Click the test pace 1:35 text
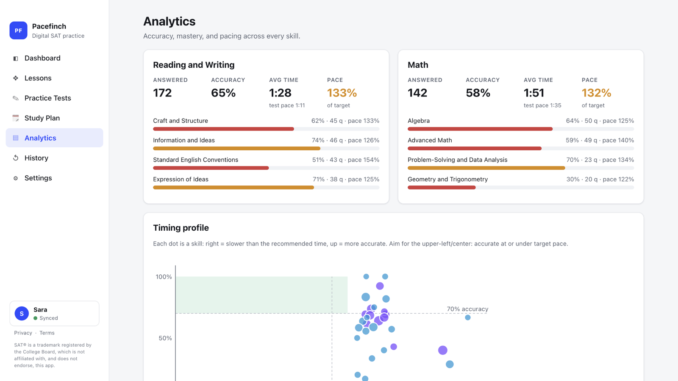The height and width of the screenshot is (381, 678). click(542, 105)
